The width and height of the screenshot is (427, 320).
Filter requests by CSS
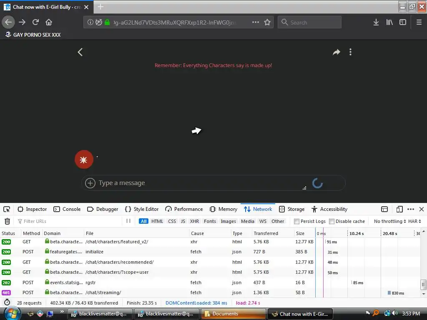pos(172,221)
